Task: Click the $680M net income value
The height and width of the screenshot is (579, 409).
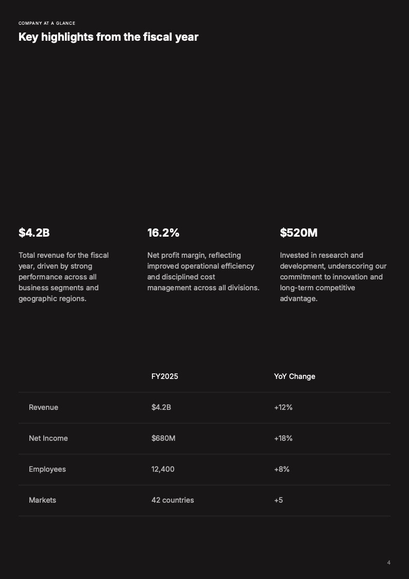Action: click(x=163, y=438)
